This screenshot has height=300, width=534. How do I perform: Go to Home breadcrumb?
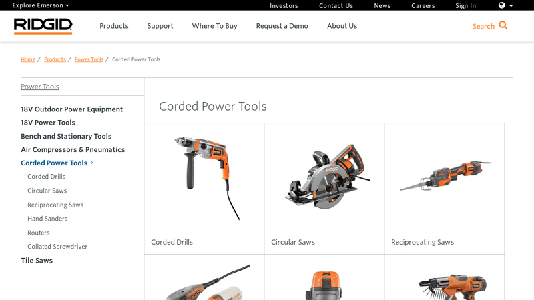[28, 59]
